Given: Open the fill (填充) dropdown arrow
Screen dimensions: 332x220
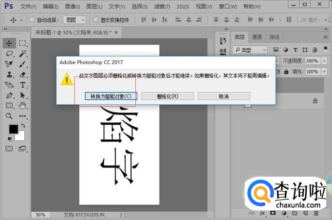Looking at the screenshot, I should (x=324, y=72).
